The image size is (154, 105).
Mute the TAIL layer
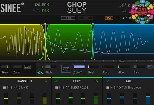coord(111,87)
